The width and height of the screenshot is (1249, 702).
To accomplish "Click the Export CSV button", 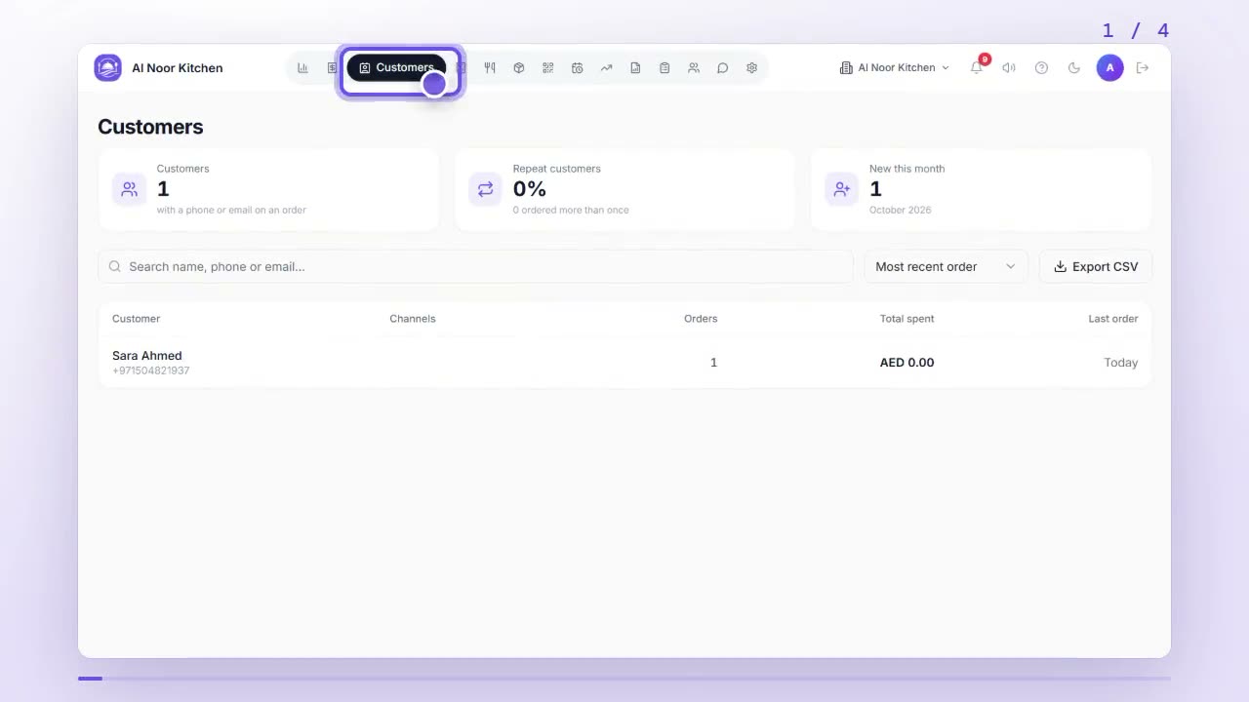I will pyautogui.click(x=1096, y=267).
